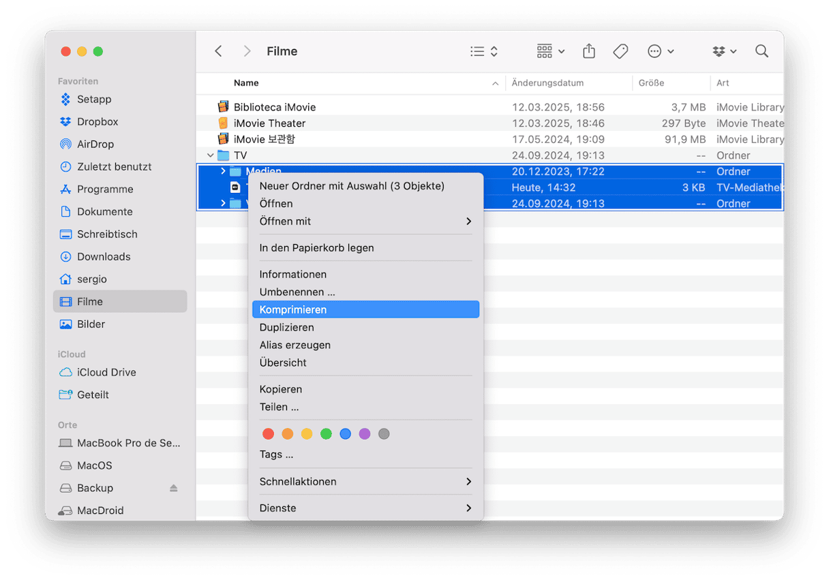
Task: Go to Downloads in the sidebar
Action: pyautogui.click(x=103, y=257)
